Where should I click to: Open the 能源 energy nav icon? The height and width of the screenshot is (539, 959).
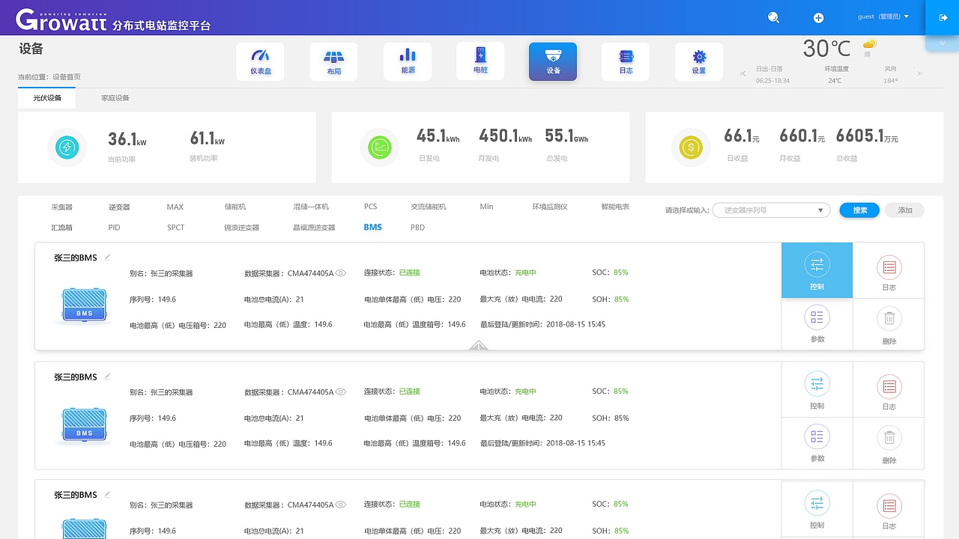408,61
